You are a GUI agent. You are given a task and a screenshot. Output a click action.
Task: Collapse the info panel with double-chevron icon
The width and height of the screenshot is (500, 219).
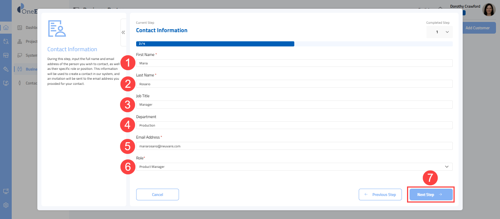click(123, 32)
